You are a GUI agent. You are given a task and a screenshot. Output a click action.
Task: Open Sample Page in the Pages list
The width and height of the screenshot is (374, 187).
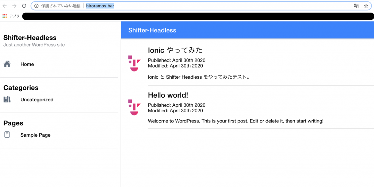(x=35, y=135)
